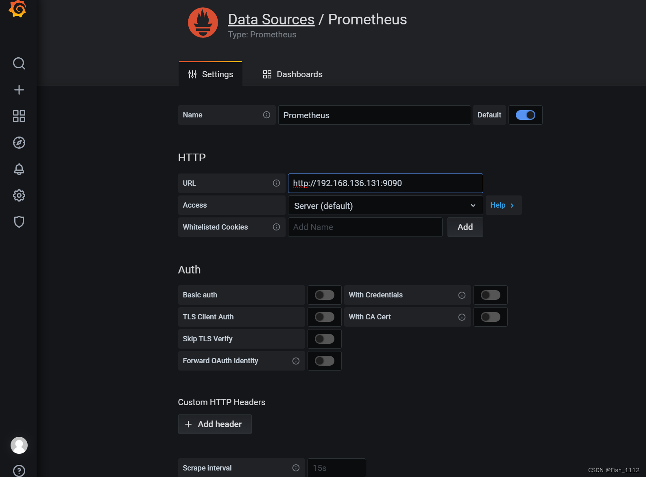Click info icon next to With Credentials
The height and width of the screenshot is (477, 646).
tap(462, 295)
